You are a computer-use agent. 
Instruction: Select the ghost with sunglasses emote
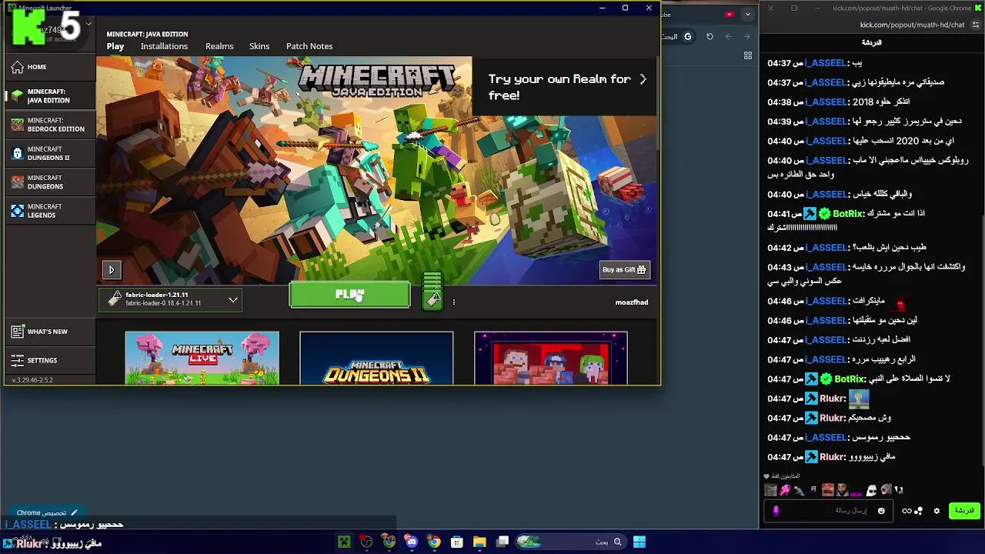click(872, 490)
